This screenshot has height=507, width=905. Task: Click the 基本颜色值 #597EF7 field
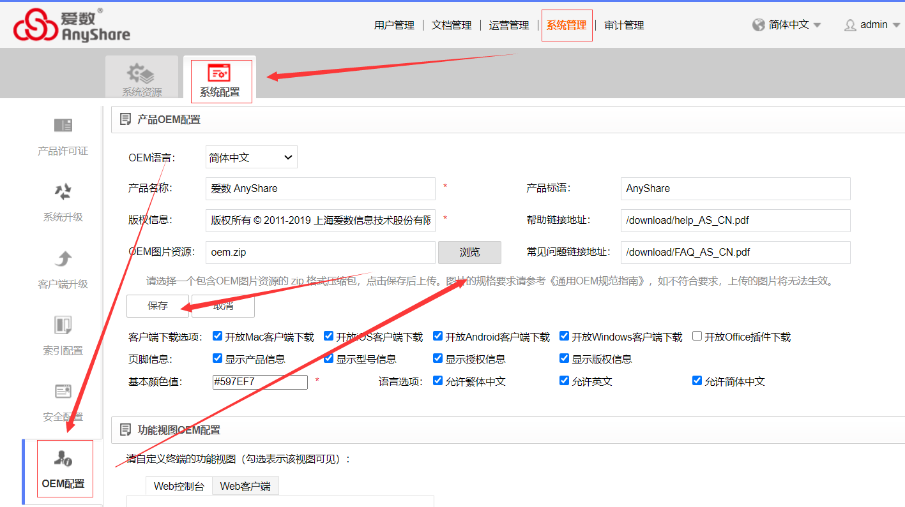tap(260, 382)
